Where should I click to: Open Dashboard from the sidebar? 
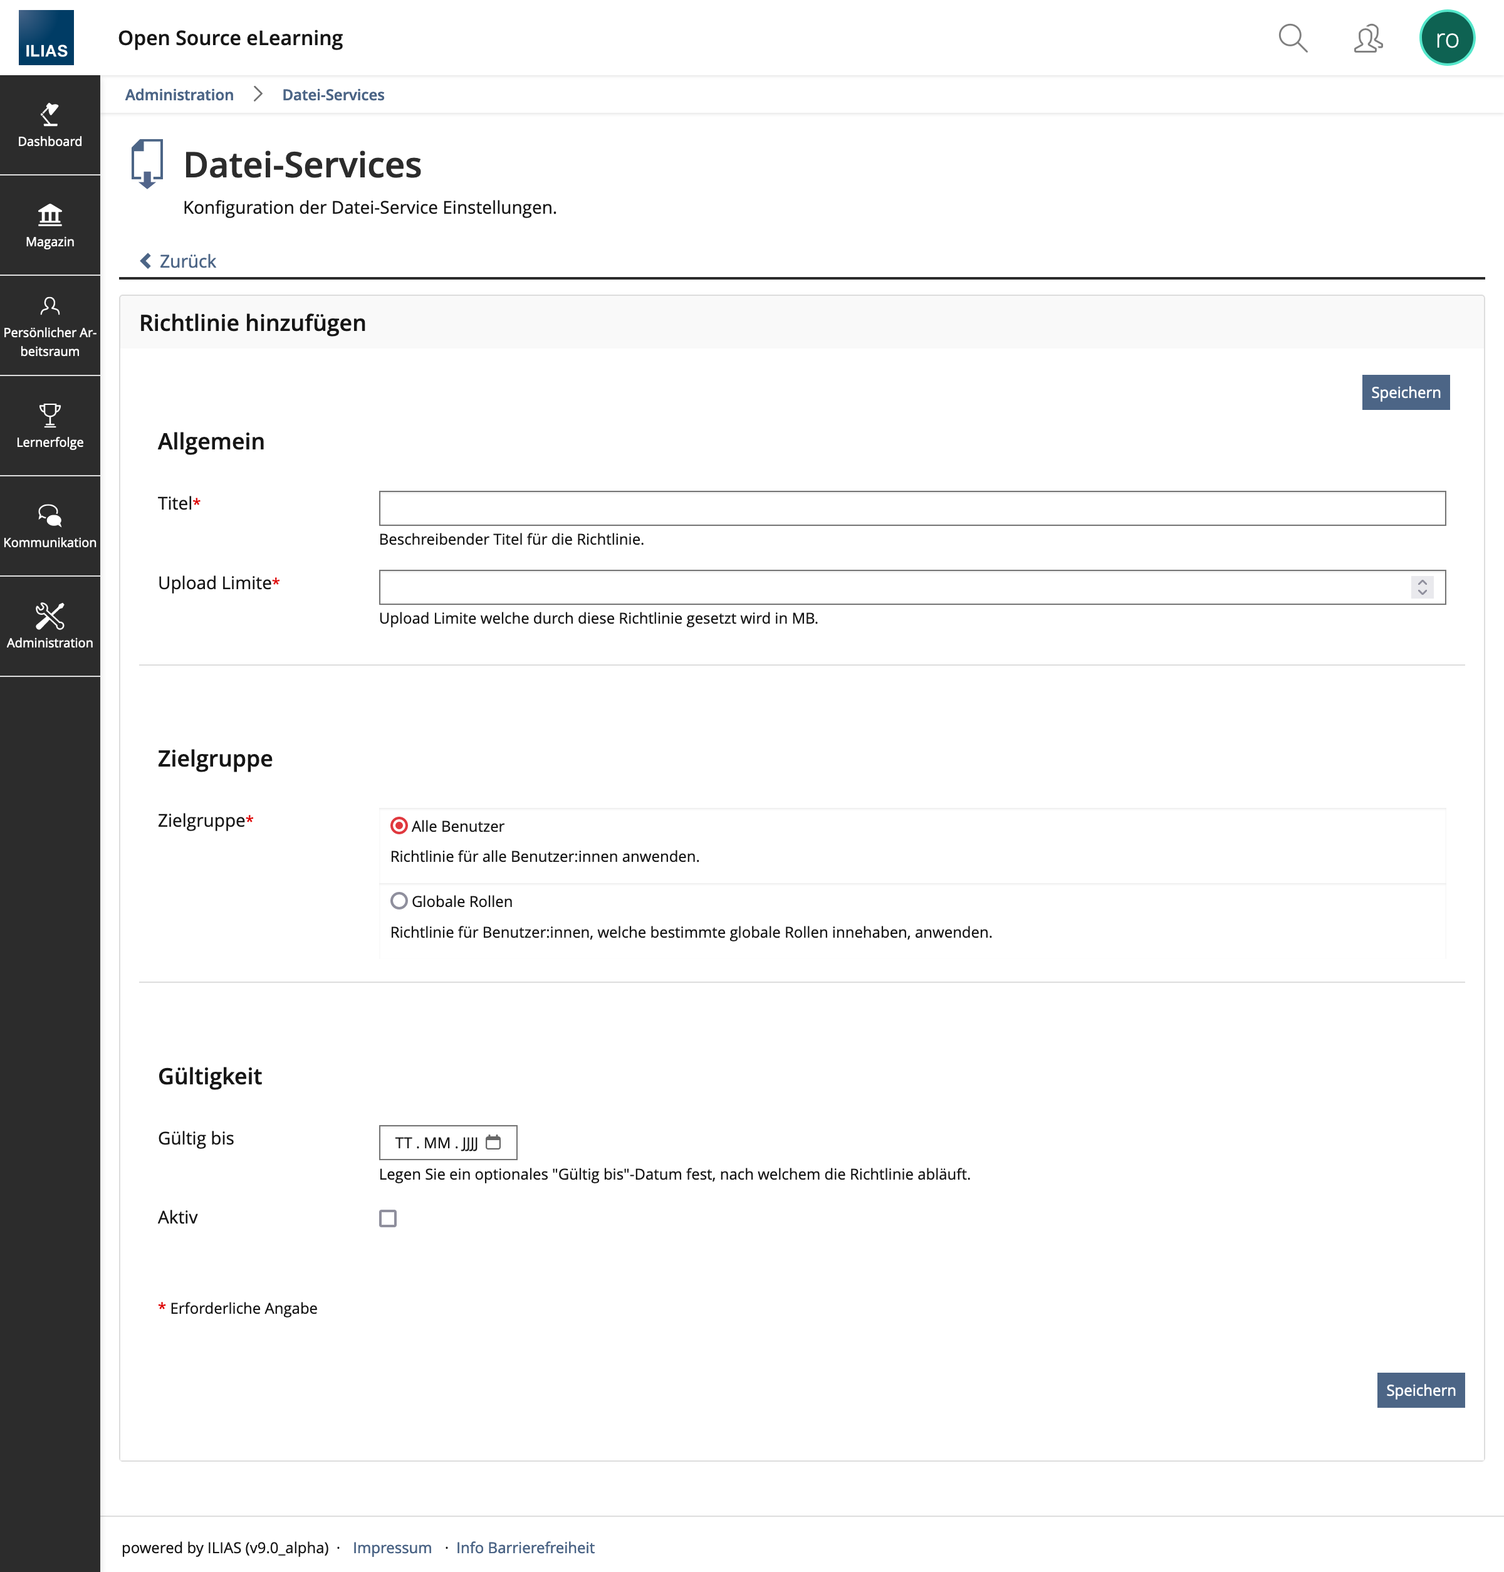pos(50,125)
